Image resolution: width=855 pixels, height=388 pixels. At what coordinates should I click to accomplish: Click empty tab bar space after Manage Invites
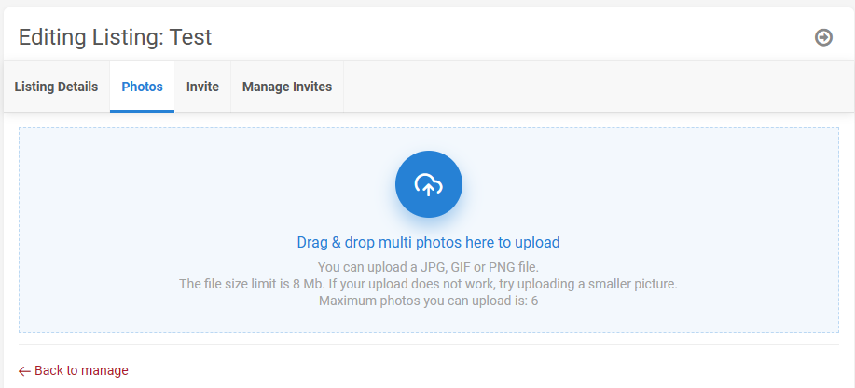coord(597,87)
